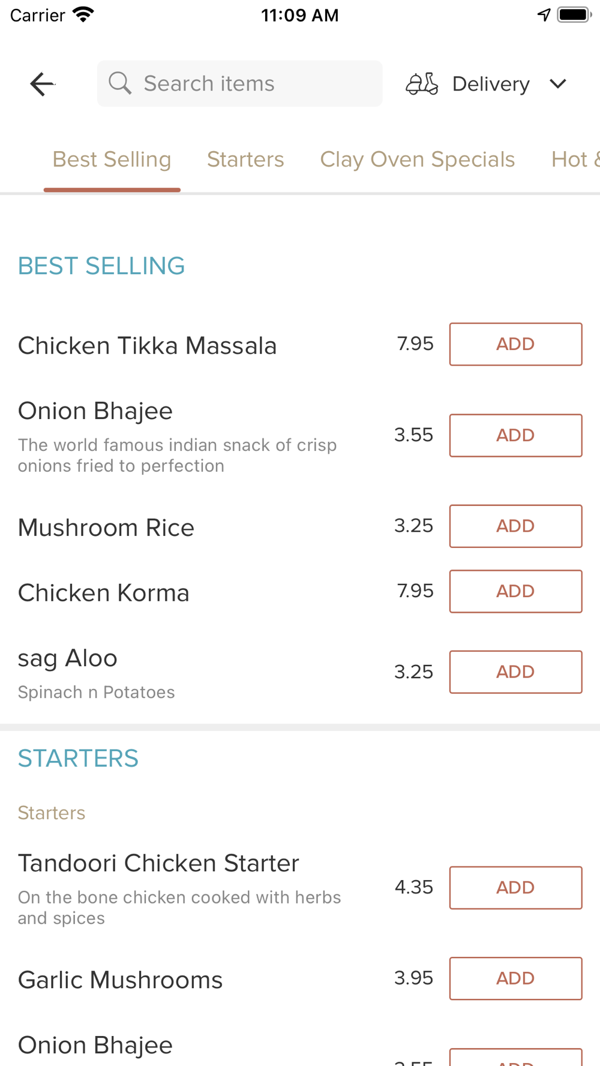The height and width of the screenshot is (1066, 600).
Task: Tap the back arrow icon
Action: 42,84
